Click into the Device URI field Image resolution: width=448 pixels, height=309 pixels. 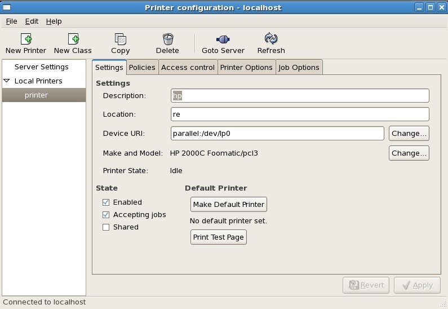[277, 134]
